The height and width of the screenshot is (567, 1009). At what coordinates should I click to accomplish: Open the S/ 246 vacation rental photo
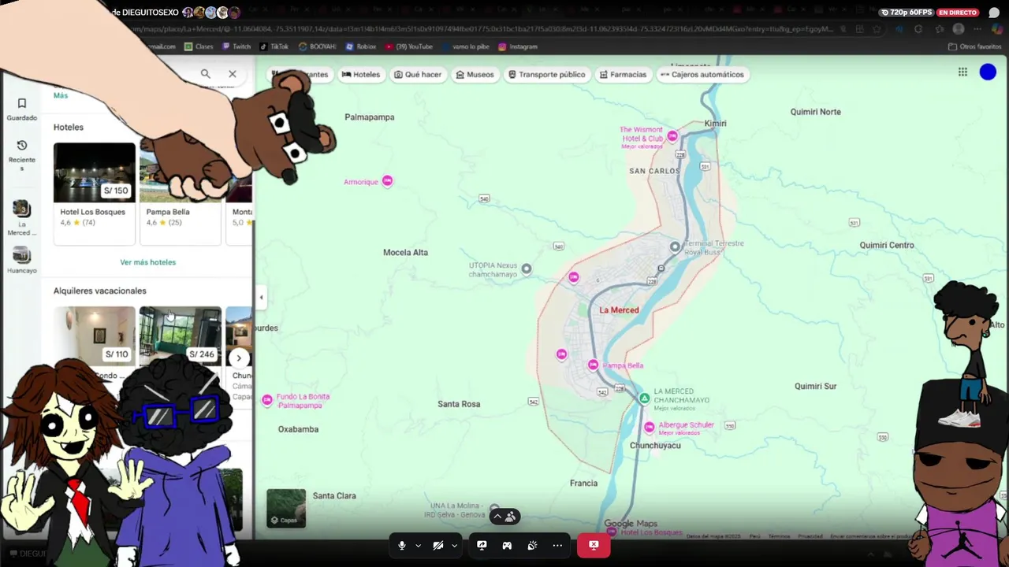click(181, 336)
